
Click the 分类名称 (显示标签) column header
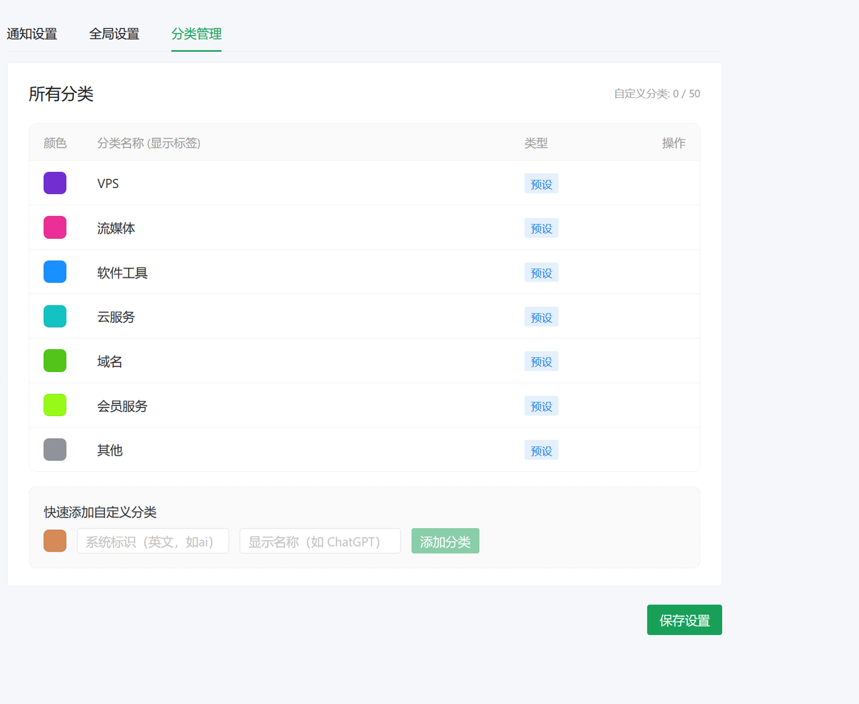point(149,143)
